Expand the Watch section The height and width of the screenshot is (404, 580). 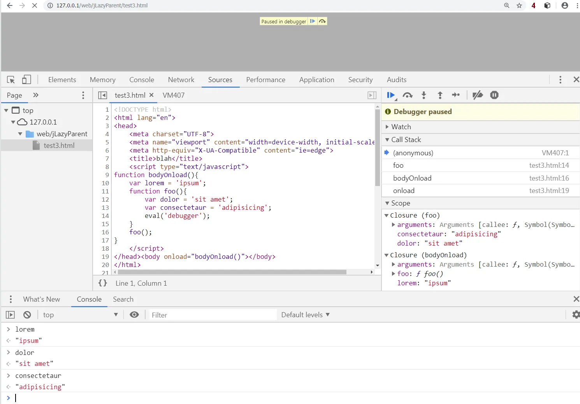[401, 127]
